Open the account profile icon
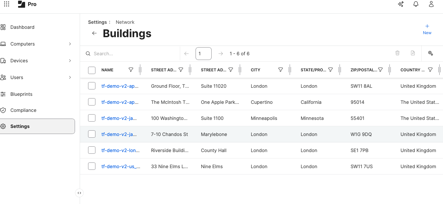The image size is (443, 204). (x=431, y=4)
